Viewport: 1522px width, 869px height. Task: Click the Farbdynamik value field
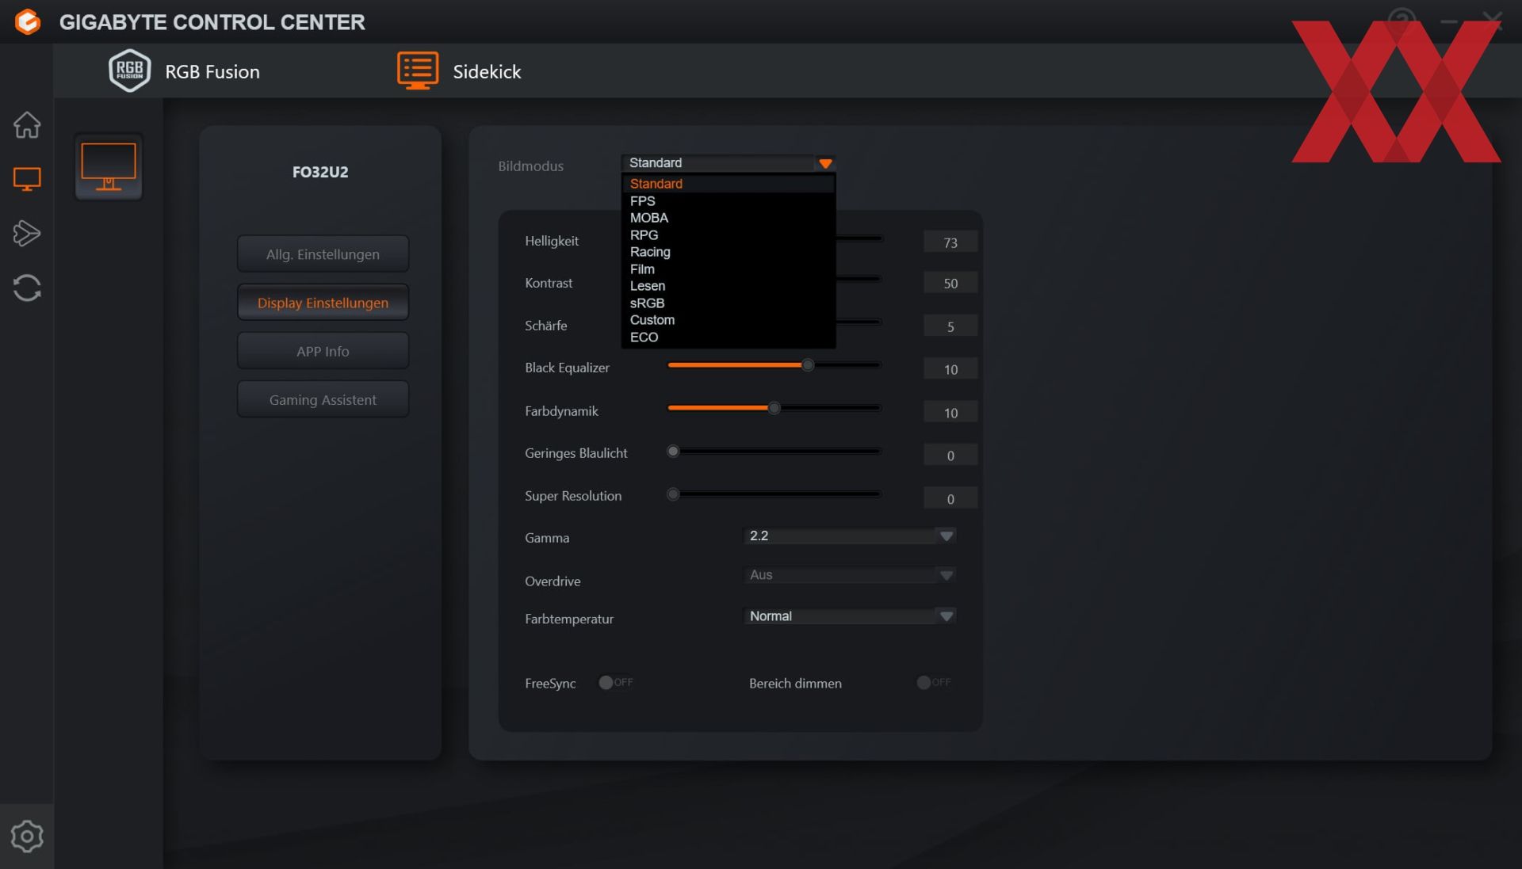click(950, 413)
